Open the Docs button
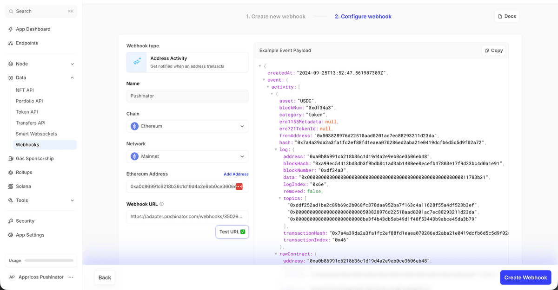This screenshot has width=558, height=290. coord(506,16)
